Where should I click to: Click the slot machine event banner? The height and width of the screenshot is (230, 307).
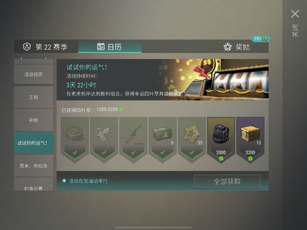pyautogui.click(x=162, y=80)
